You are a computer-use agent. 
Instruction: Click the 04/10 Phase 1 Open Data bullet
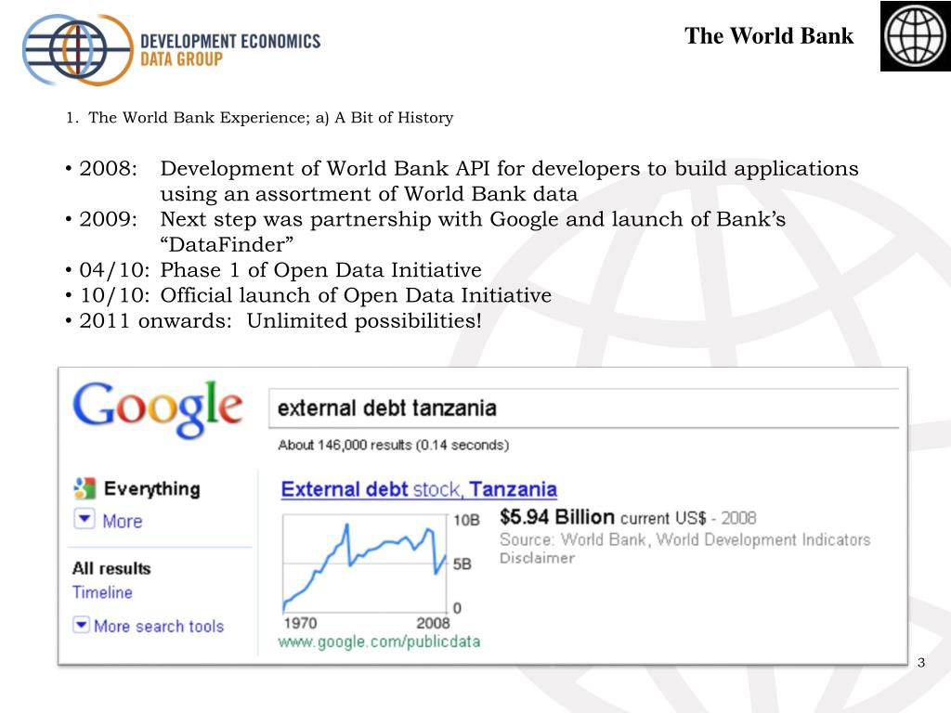click(274, 270)
